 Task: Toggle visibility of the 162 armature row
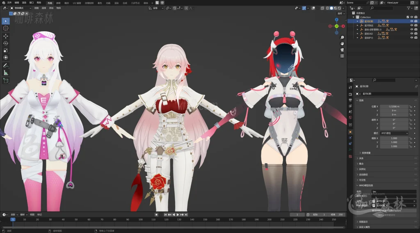pyautogui.click(x=412, y=34)
